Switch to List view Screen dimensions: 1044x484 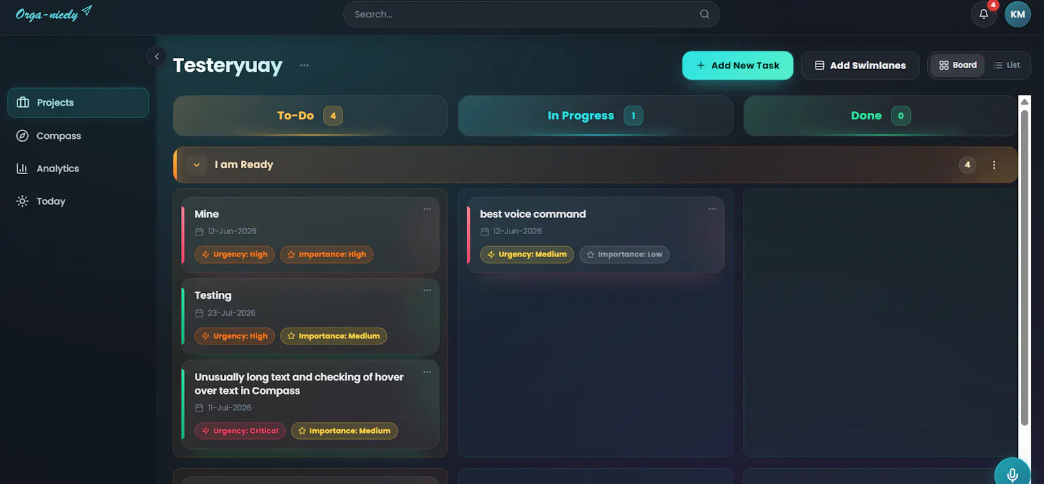pos(1006,65)
